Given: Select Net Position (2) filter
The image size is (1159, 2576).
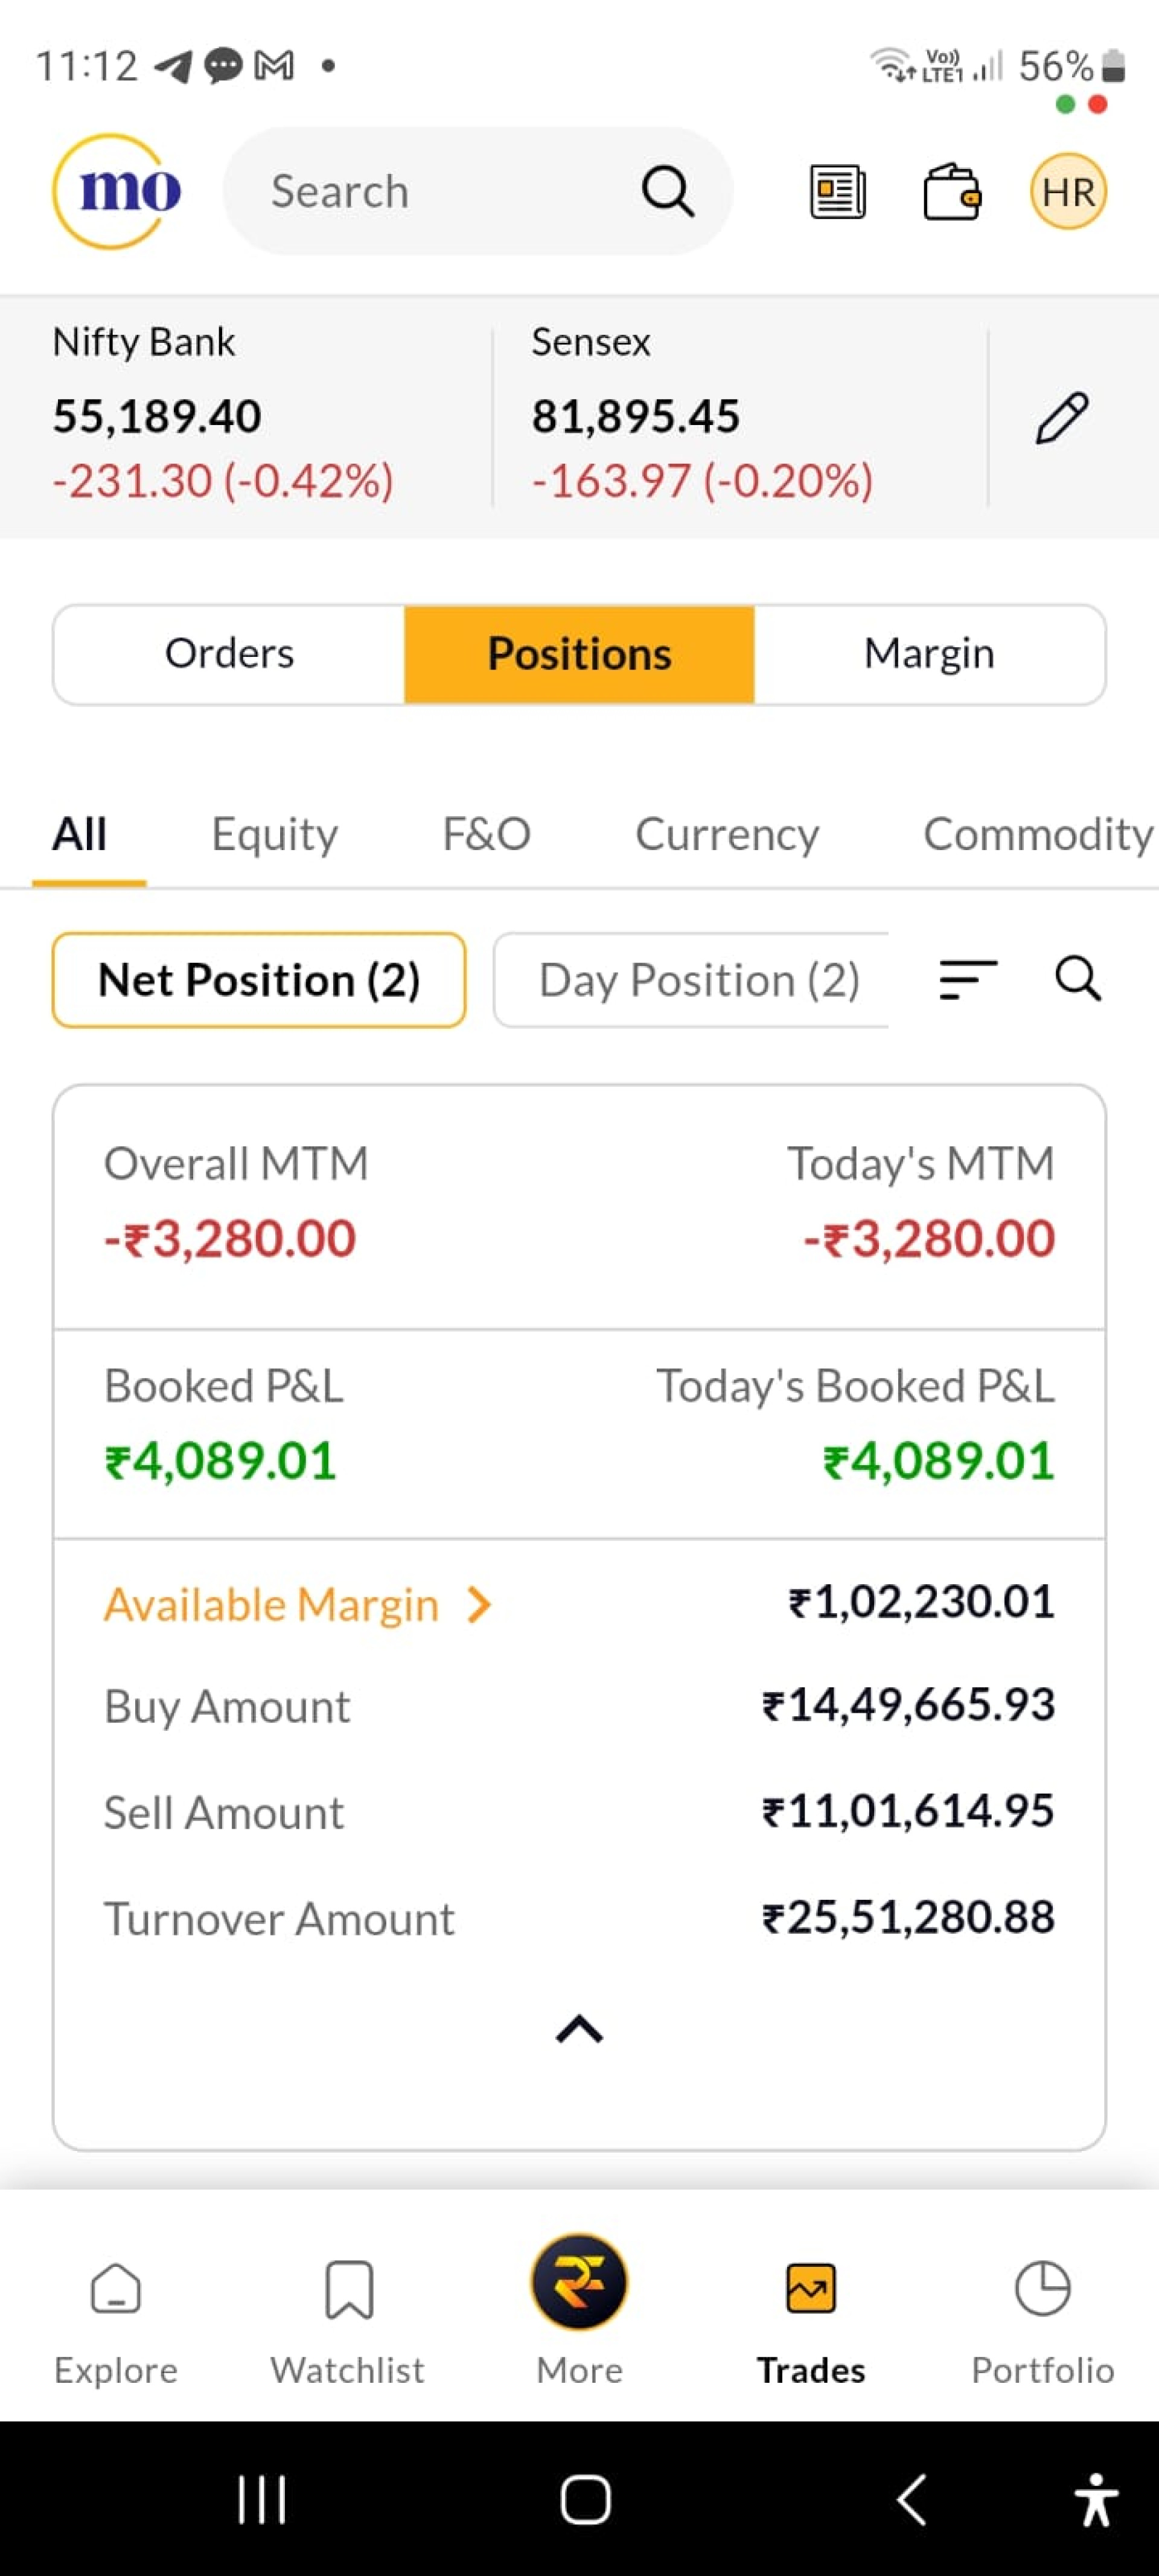Looking at the screenshot, I should [x=259, y=980].
